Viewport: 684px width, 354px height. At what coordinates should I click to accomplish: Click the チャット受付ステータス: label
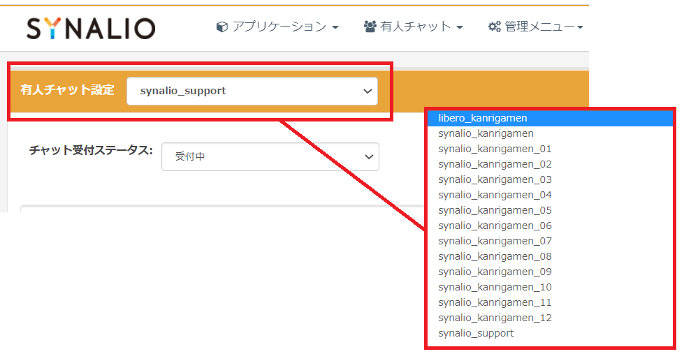pyautogui.click(x=91, y=150)
